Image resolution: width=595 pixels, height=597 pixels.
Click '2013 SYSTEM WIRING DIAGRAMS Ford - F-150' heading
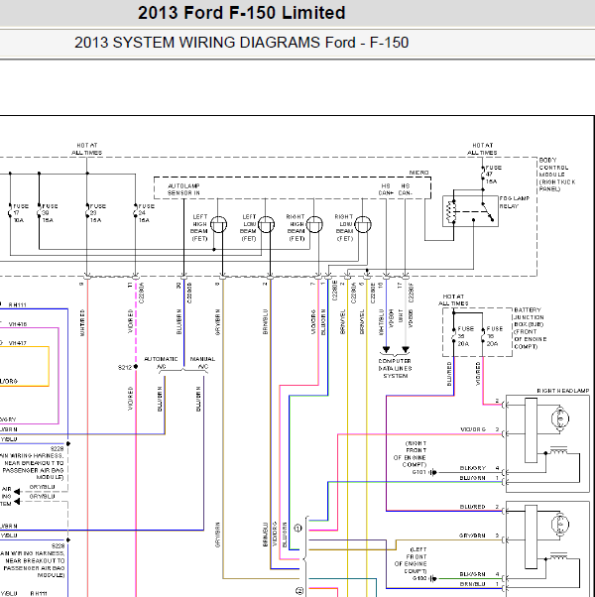(x=241, y=43)
